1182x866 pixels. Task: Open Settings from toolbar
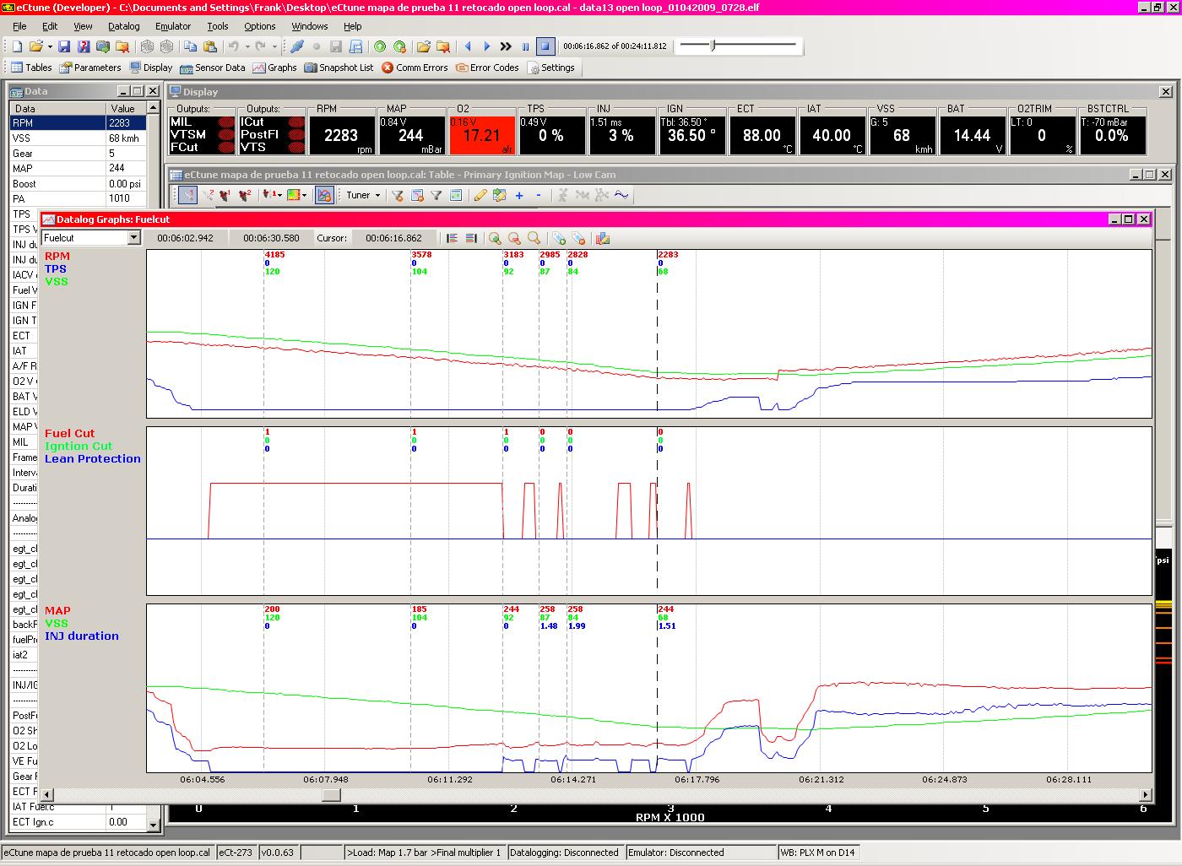tap(550, 68)
